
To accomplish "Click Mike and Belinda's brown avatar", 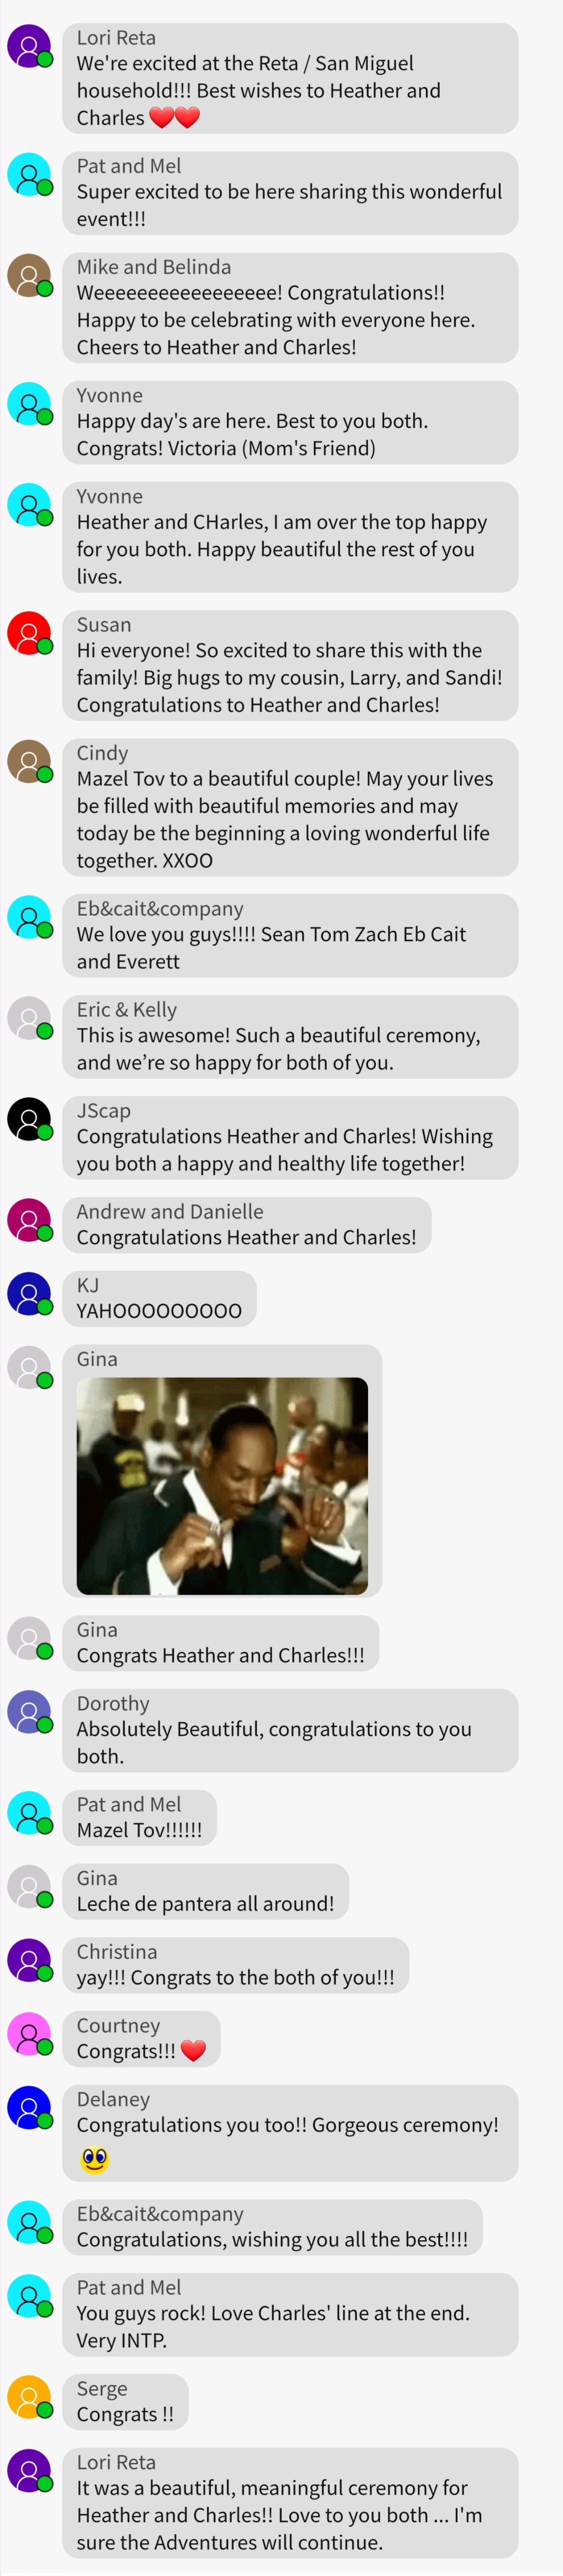I will pos(29,275).
